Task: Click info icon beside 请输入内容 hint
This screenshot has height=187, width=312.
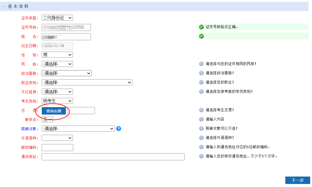Action: [201, 119]
